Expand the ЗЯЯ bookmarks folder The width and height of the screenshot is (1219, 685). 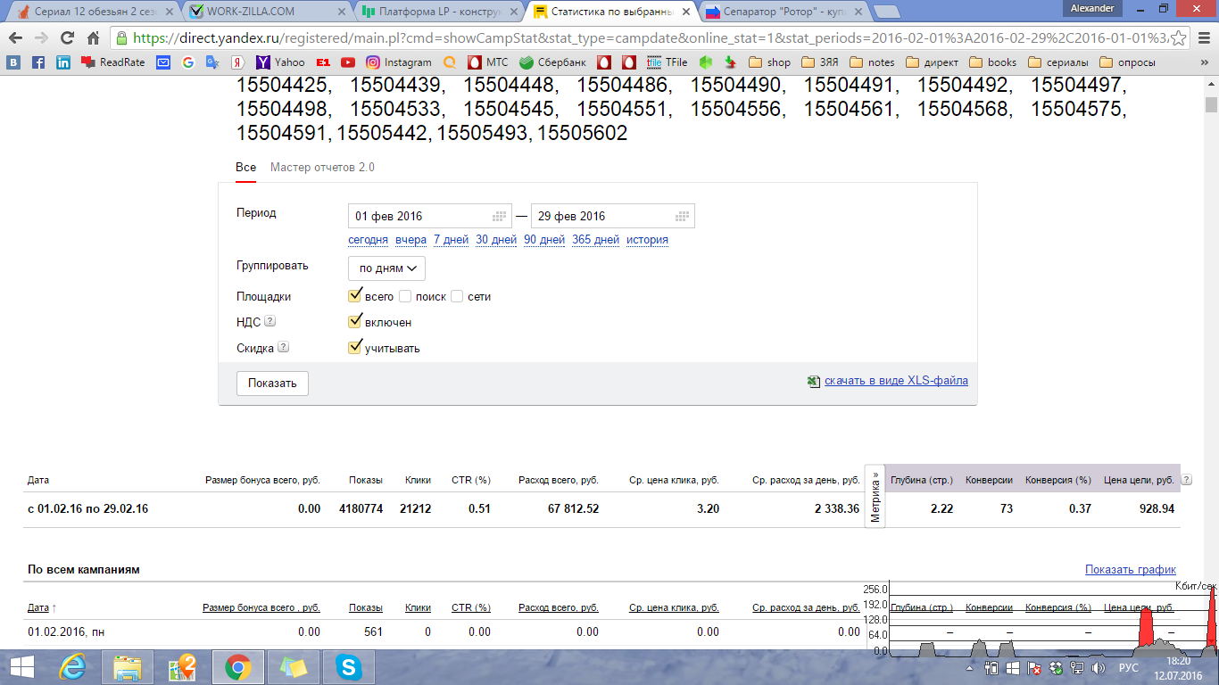819,62
